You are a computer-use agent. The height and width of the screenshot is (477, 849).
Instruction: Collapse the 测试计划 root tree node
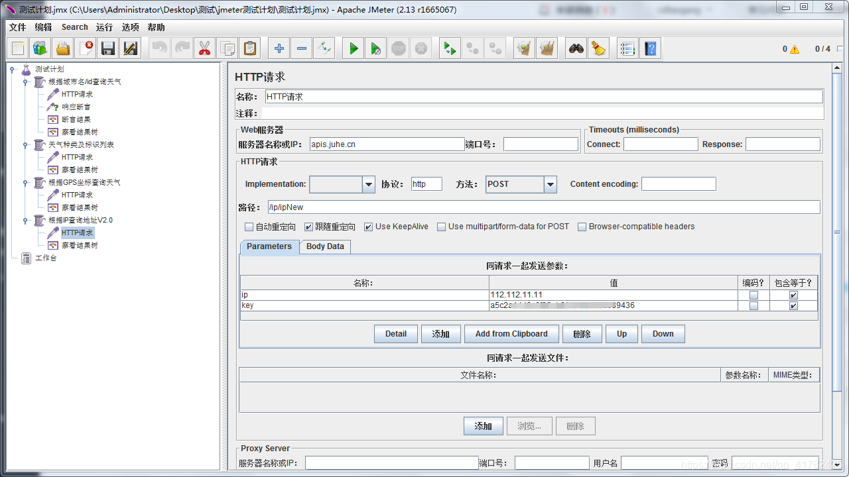(12, 69)
